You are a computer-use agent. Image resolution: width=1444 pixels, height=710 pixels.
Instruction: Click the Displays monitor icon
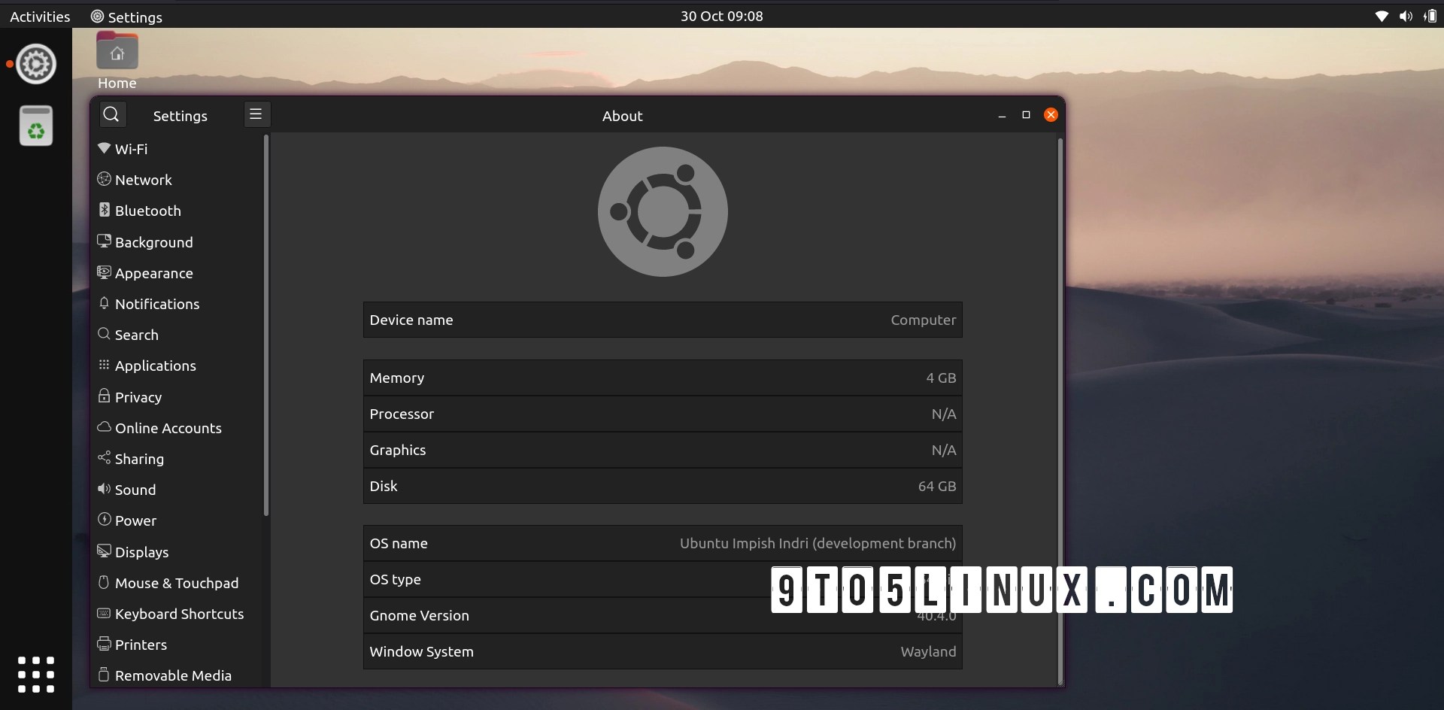104,551
